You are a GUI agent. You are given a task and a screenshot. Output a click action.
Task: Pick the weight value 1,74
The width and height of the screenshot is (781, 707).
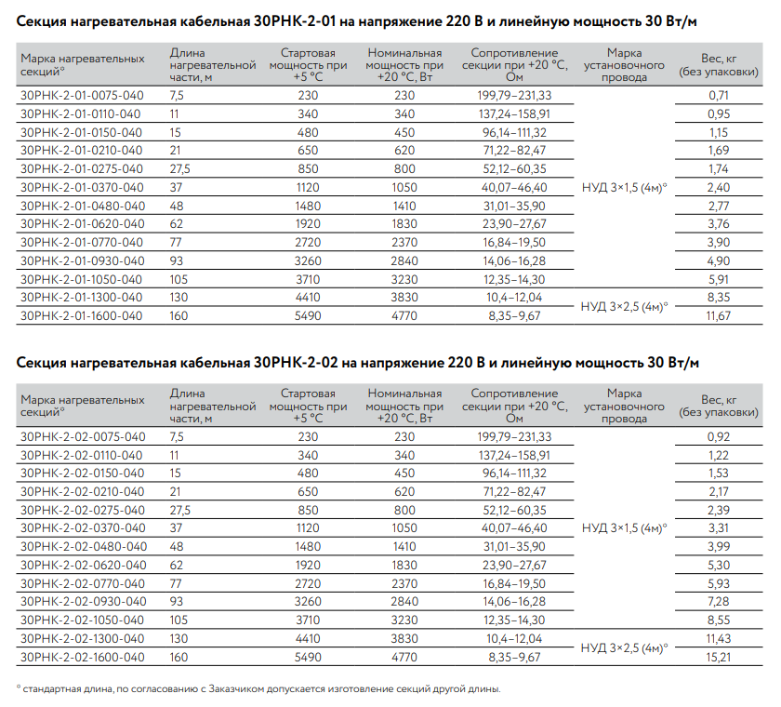(x=719, y=169)
